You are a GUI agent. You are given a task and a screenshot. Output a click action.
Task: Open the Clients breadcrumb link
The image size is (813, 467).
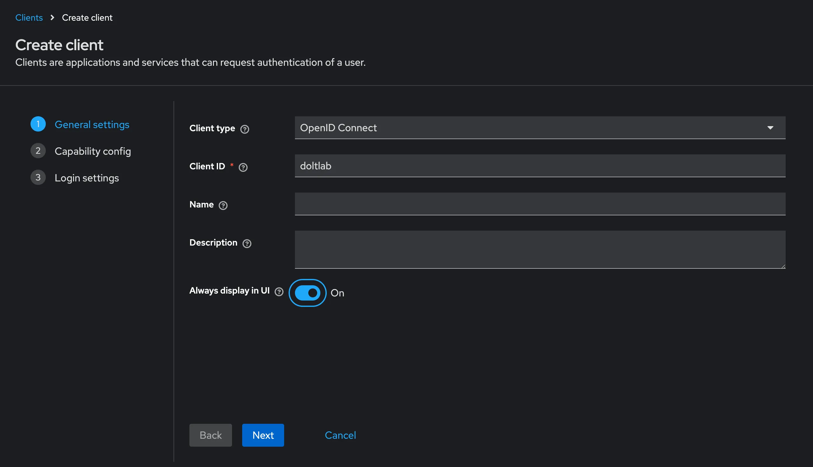(x=29, y=18)
